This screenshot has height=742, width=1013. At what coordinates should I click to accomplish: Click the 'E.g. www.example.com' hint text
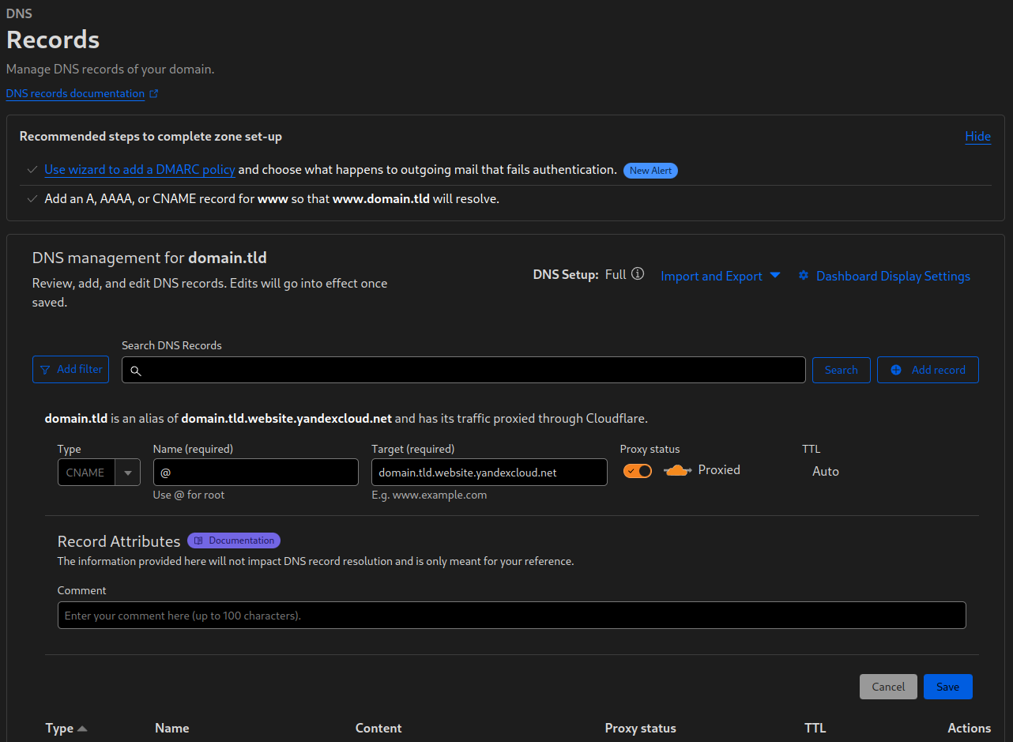(x=429, y=495)
